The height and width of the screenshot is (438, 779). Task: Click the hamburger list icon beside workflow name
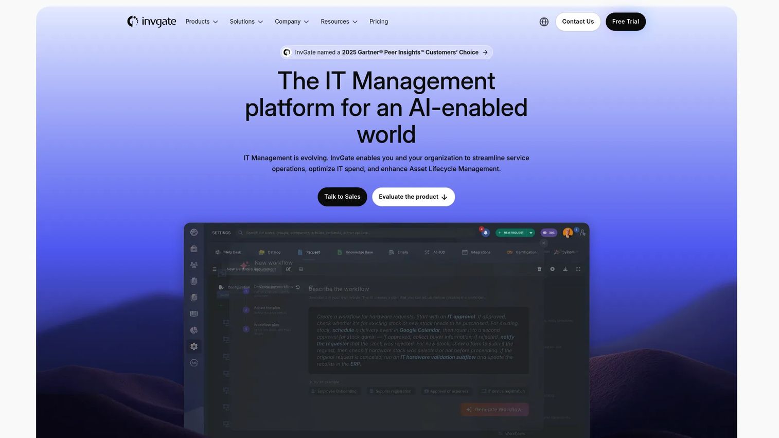tap(215, 269)
